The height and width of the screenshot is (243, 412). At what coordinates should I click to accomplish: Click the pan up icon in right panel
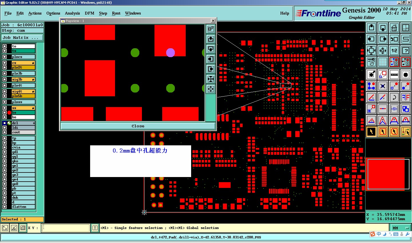tap(371, 28)
